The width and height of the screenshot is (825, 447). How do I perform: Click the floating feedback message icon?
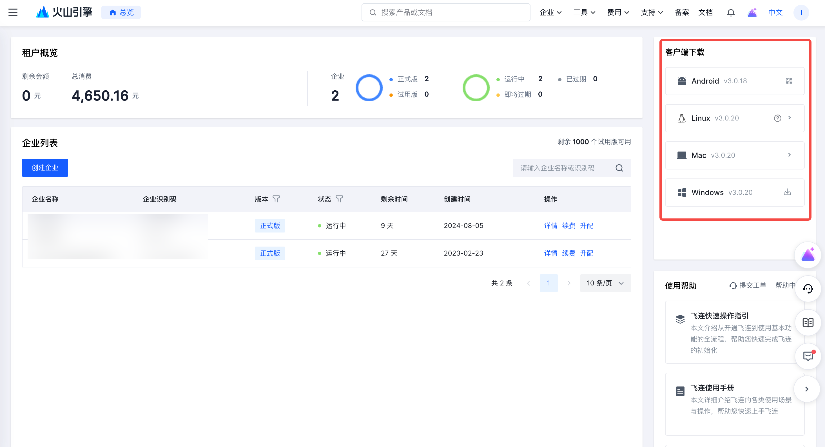pos(808,356)
